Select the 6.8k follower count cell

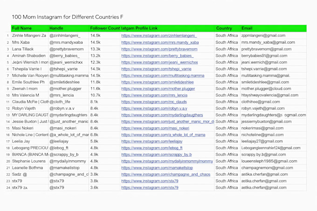pos(104,135)
